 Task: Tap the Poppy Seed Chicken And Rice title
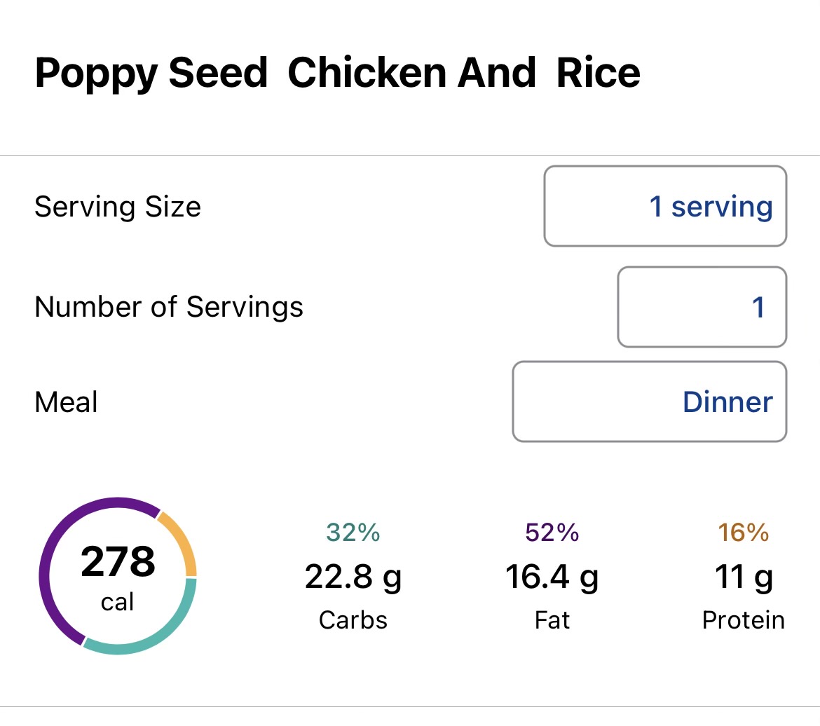[337, 73]
